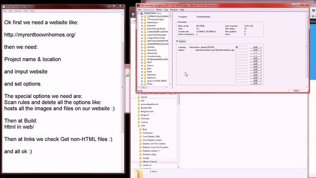Click the Intel folder icon in HTTrack tree
Viewport: 316px width, 178px height.
(145, 68)
